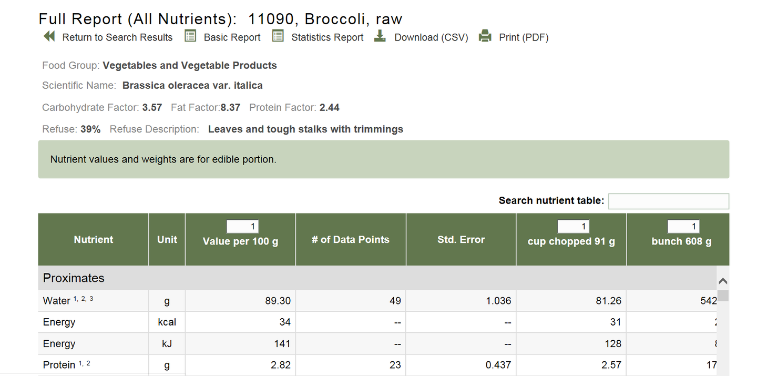Click the Statistics Report list icon
The image size is (757, 376).
pos(278,36)
